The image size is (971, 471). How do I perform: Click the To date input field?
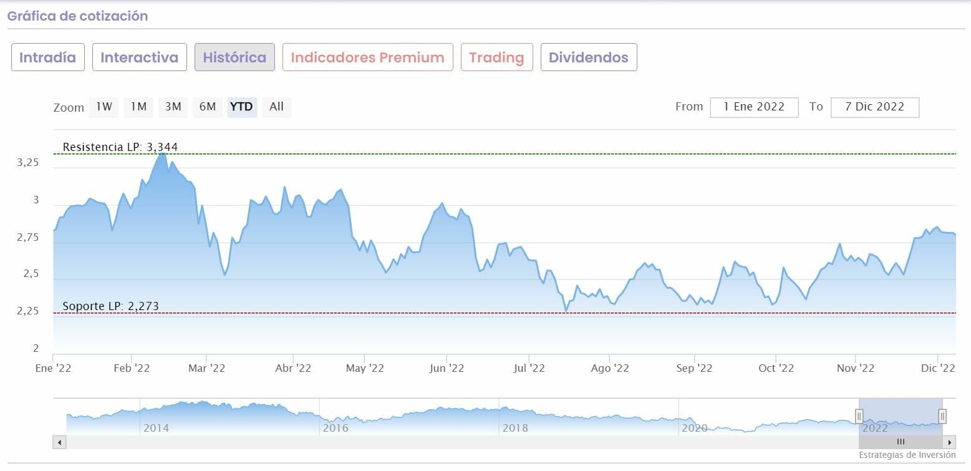[x=874, y=107]
